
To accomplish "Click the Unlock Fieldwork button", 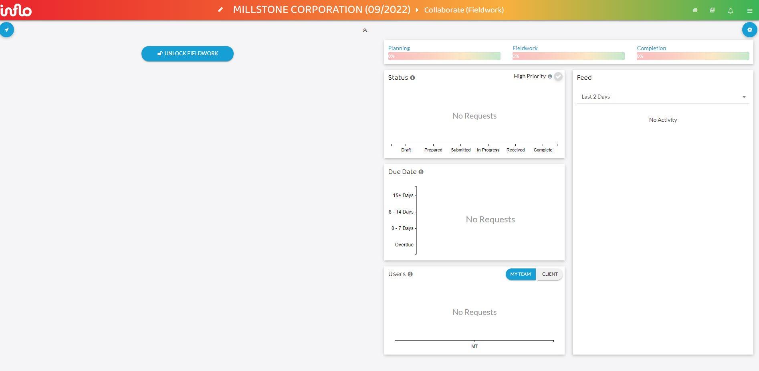I will click(188, 54).
